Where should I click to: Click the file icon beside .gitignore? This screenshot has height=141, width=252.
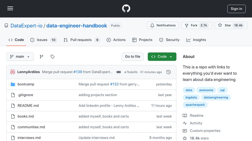13,95
